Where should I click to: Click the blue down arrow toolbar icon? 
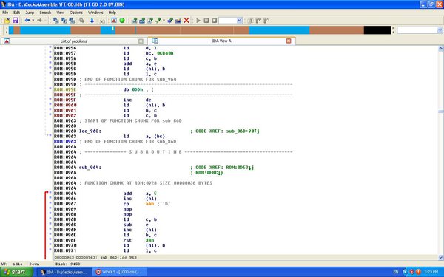pos(92,21)
